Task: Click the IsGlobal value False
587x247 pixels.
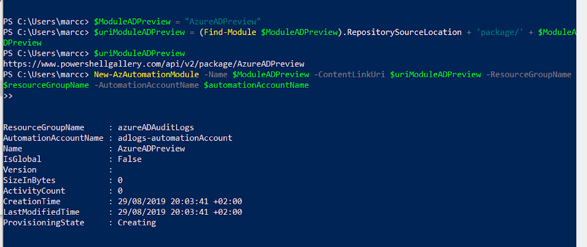Action: coord(130,159)
